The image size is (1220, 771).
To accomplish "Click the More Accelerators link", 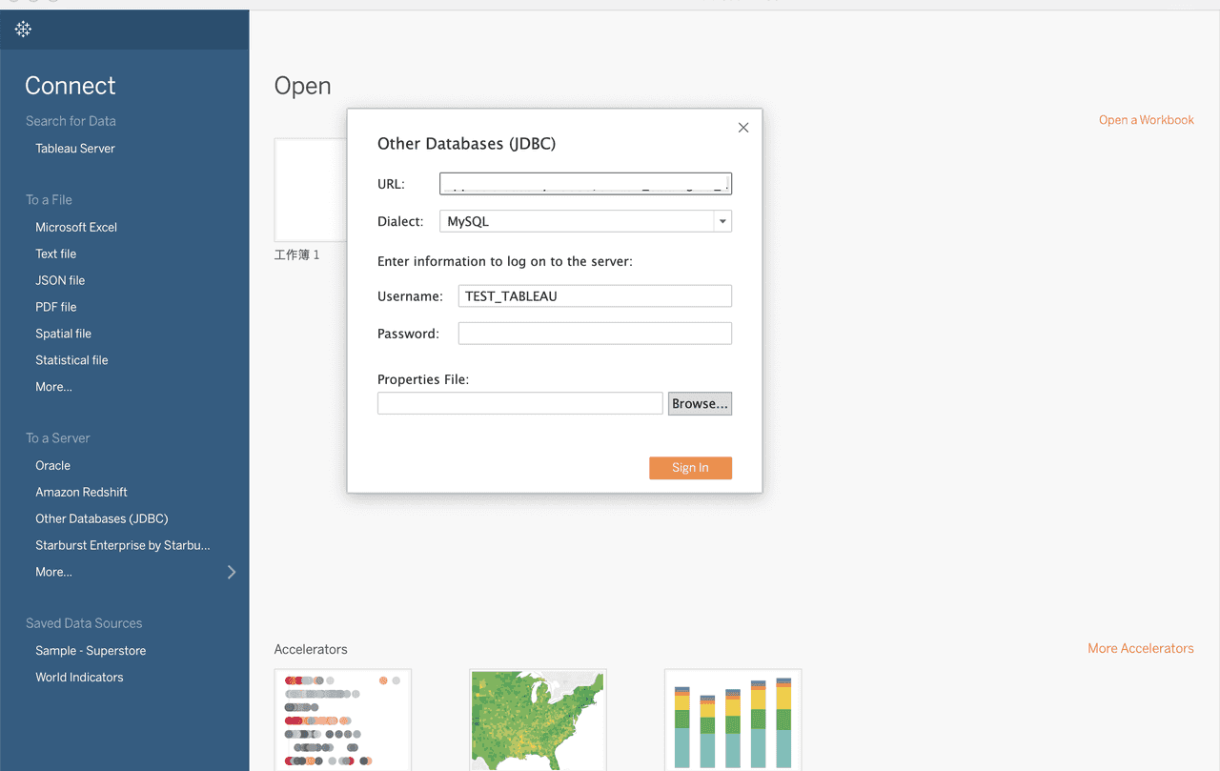I will point(1141,647).
